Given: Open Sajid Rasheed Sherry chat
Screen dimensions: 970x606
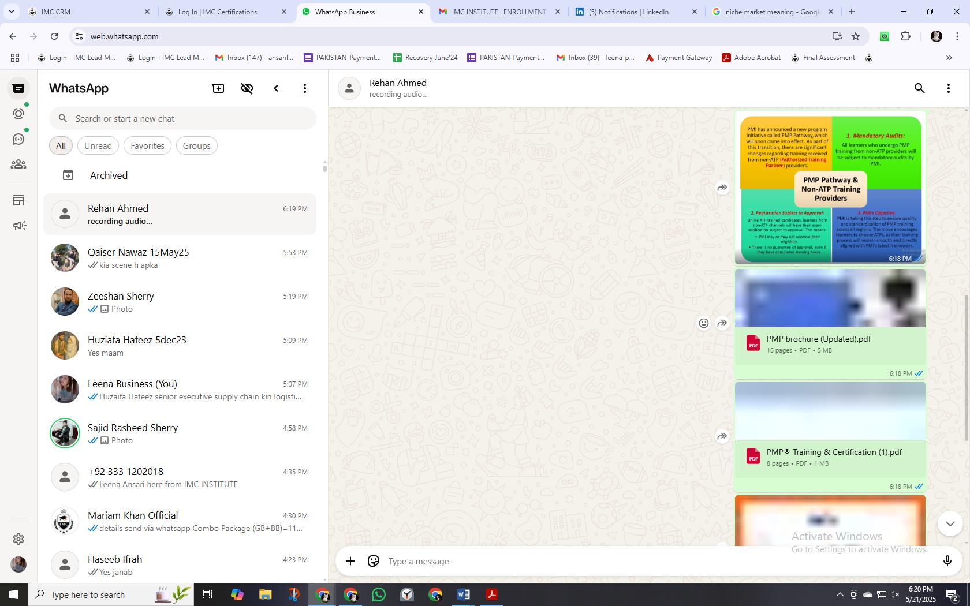Looking at the screenshot, I should [x=180, y=433].
